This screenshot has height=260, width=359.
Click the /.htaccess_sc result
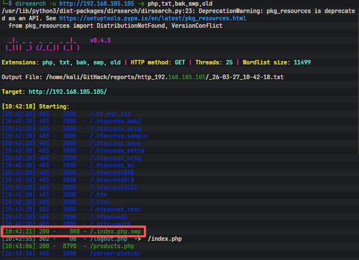pyautogui.click(x=112, y=165)
